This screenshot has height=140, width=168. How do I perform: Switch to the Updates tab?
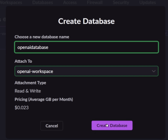coord(148,3)
